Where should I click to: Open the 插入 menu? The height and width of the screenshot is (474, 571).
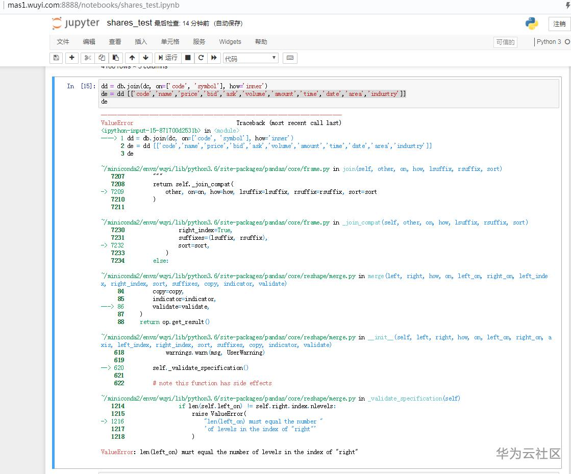point(141,42)
